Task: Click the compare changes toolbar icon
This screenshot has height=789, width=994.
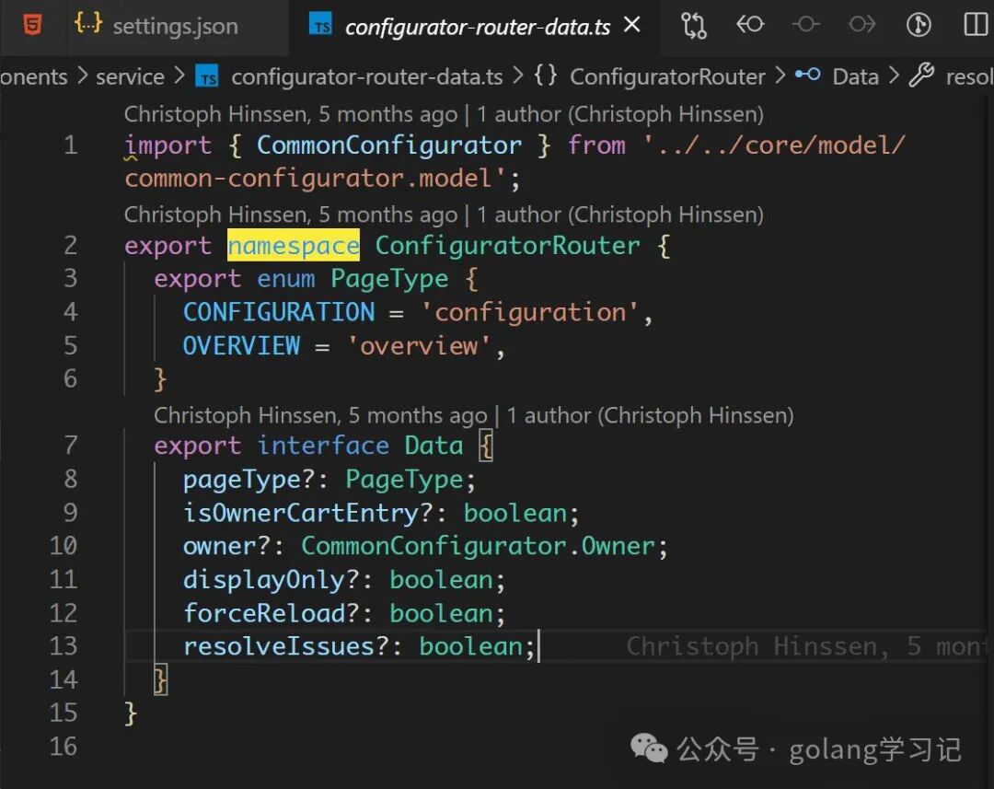Action: [693, 26]
